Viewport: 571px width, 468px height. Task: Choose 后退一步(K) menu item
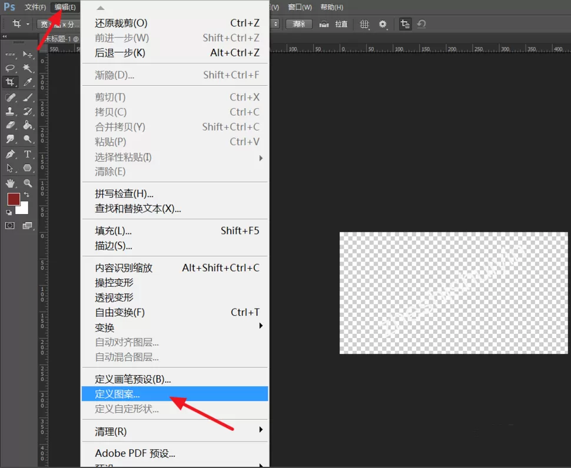(x=175, y=53)
